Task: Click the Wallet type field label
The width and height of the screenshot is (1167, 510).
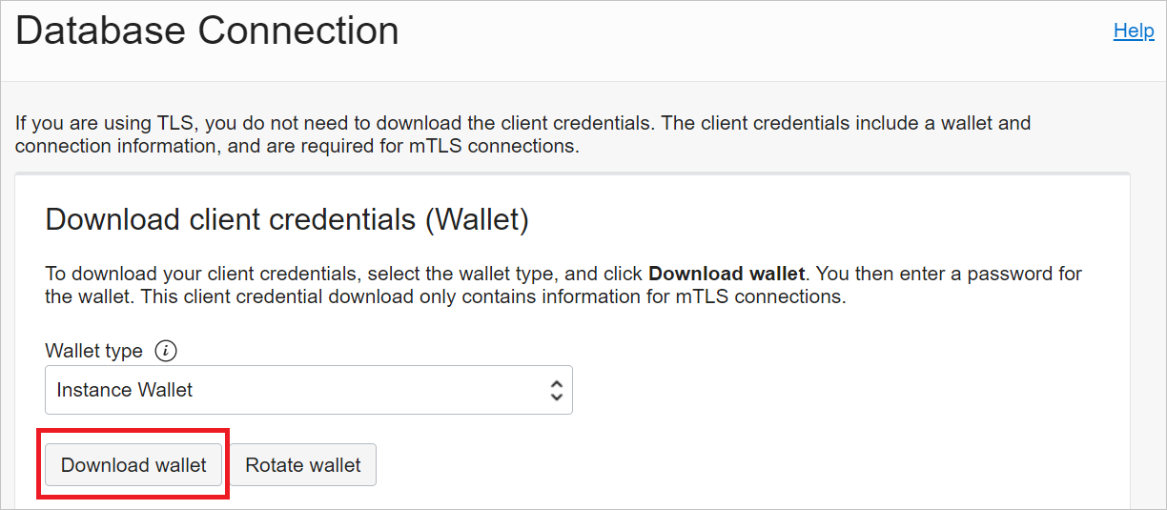Action: pyautogui.click(x=93, y=351)
